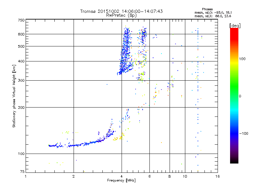This screenshot has height=192, width=256.
Task: Click the '[deg]' colorbar unit label
Action: pyautogui.click(x=235, y=26)
